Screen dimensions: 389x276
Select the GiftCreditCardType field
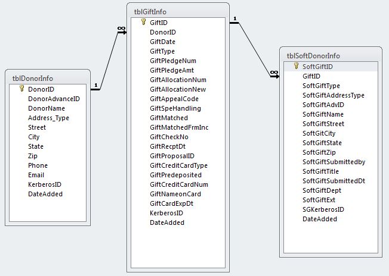[x=178, y=165]
